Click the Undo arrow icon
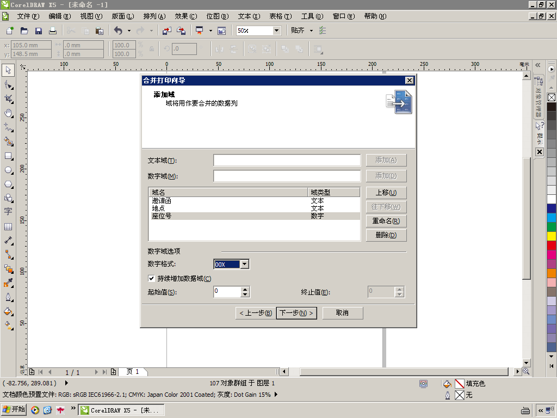This screenshot has width=557, height=418. (x=118, y=31)
